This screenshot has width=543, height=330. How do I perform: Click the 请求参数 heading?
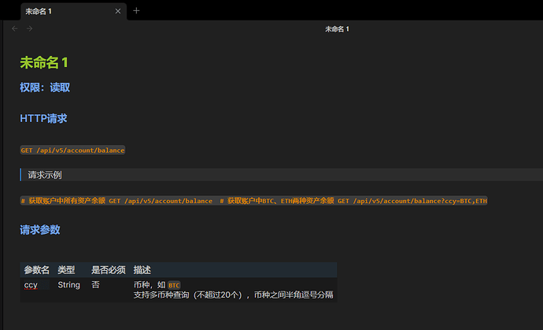click(x=40, y=230)
